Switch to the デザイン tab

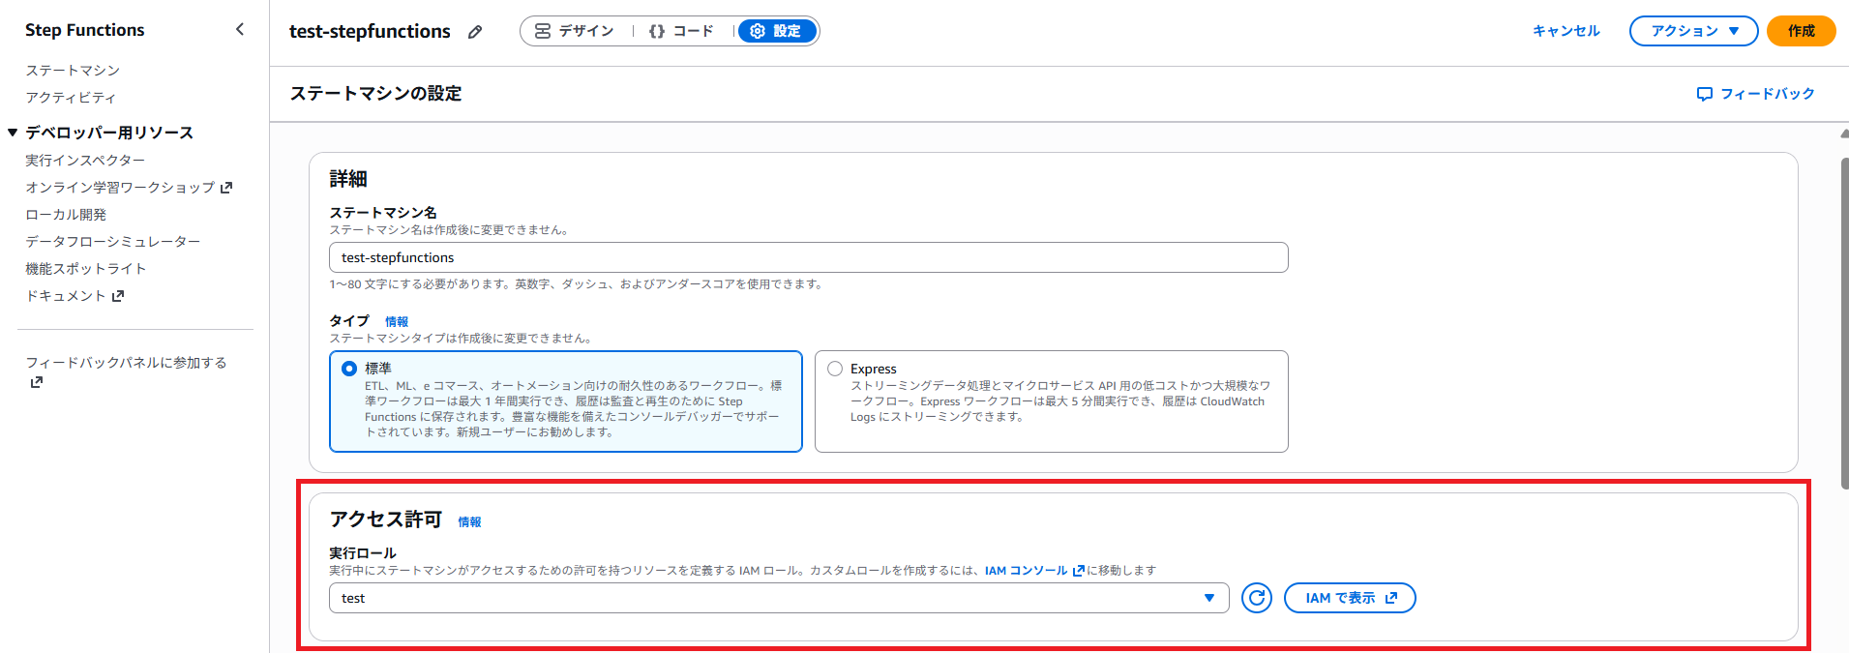(x=575, y=31)
